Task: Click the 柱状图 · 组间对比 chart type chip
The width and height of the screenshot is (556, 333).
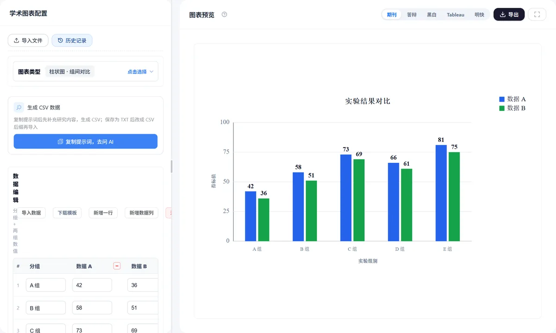Action: coord(70,72)
